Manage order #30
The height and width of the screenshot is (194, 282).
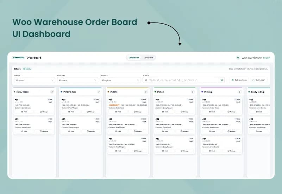click(x=184, y=151)
